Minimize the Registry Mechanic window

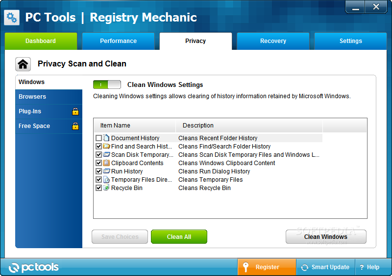[x=356, y=7]
